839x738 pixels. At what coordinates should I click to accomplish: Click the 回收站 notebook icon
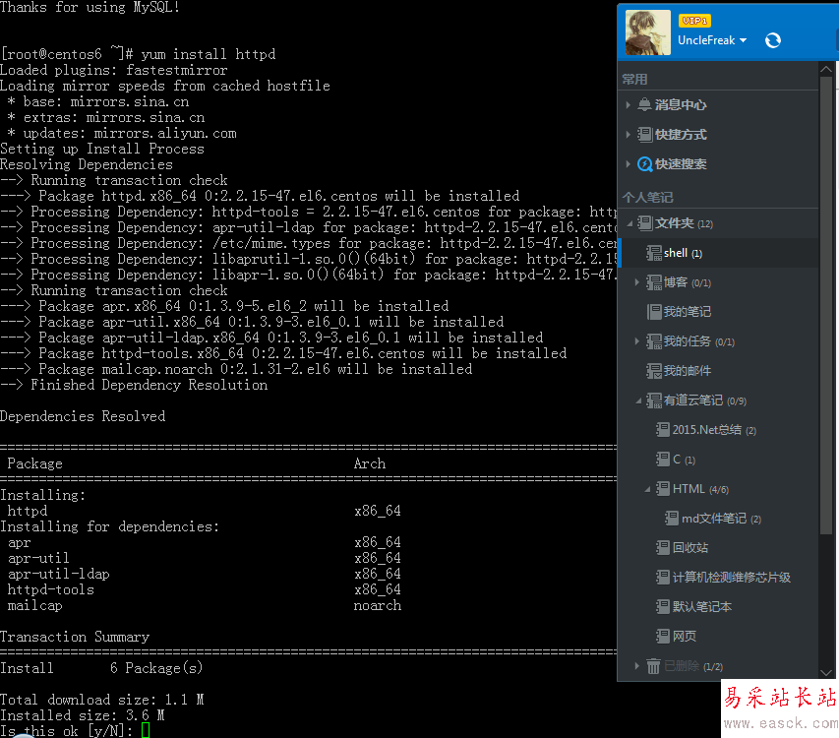(663, 547)
